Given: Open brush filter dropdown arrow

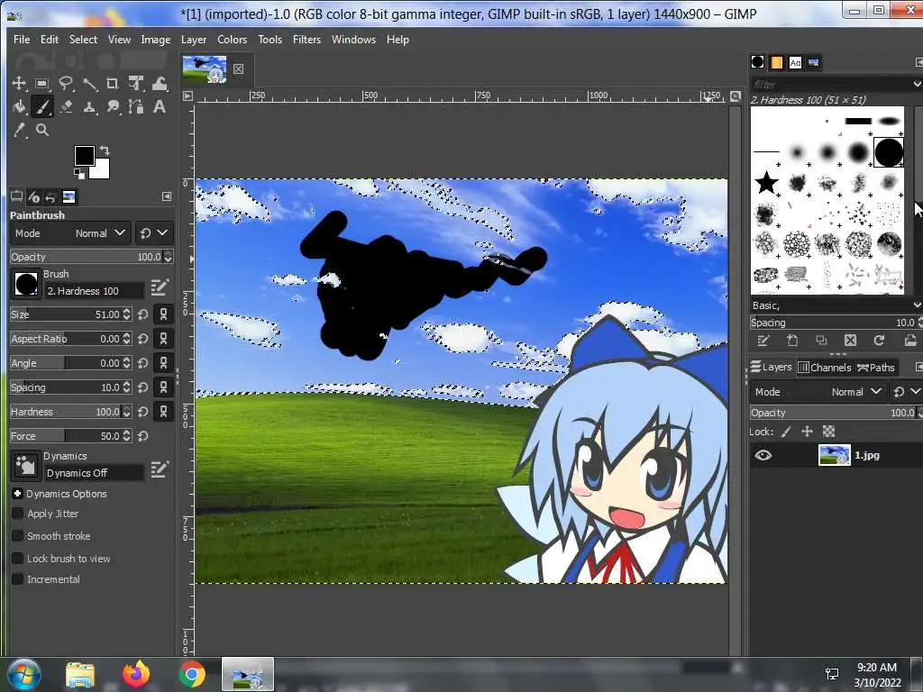Looking at the screenshot, I should point(917,85).
